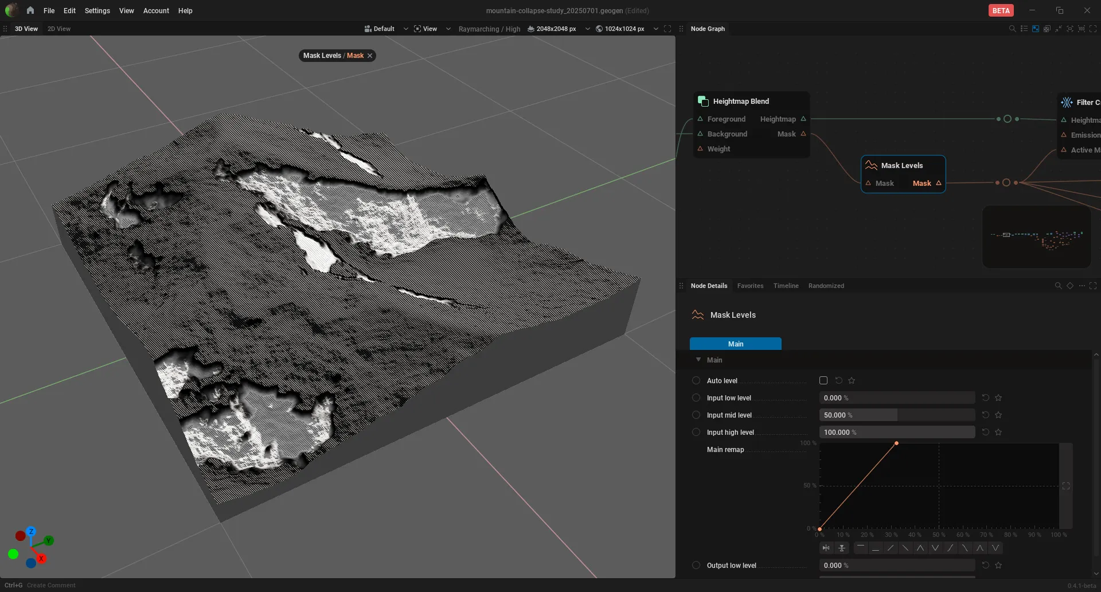Open the node list icon in Node Graph
Image resolution: width=1101 pixels, height=592 pixels.
(x=1024, y=29)
